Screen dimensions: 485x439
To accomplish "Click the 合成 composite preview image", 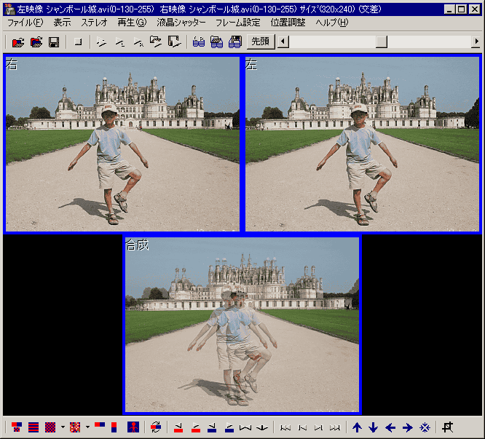I will click(x=242, y=324).
